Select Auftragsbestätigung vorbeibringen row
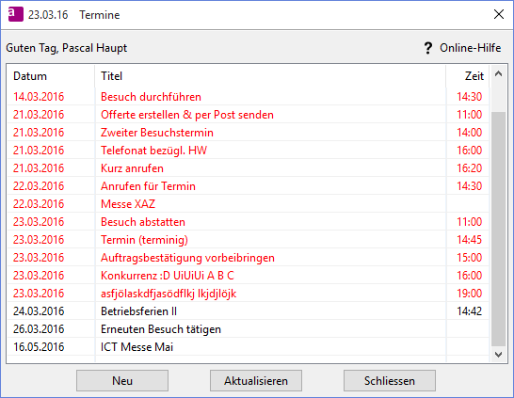The width and height of the screenshot is (514, 398). click(249, 258)
